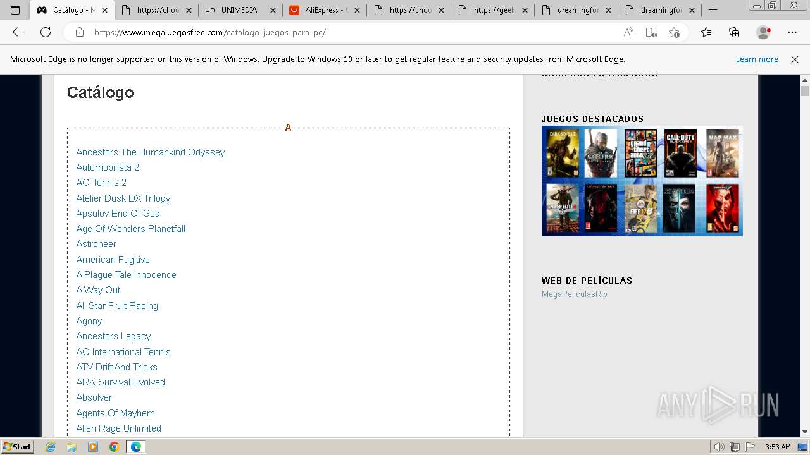Viewport: 810px width, 455px height.
Task: Select The Witcher 3 cover thumbnail
Action: (601, 154)
